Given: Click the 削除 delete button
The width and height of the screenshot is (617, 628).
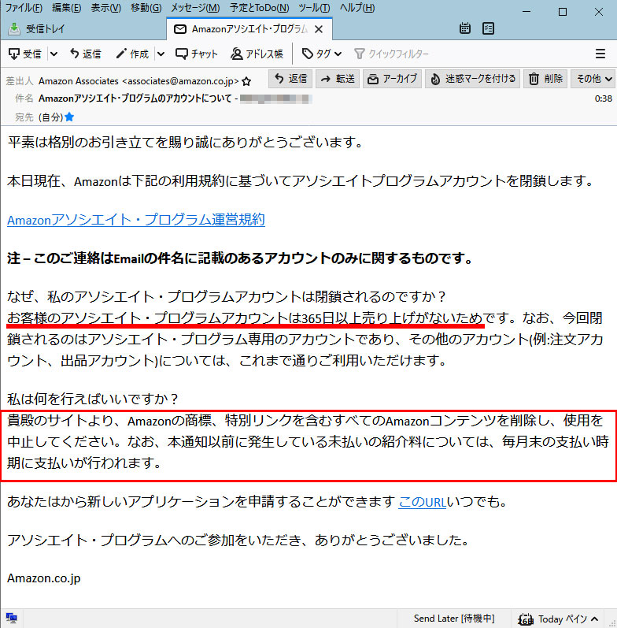Looking at the screenshot, I should click(545, 79).
